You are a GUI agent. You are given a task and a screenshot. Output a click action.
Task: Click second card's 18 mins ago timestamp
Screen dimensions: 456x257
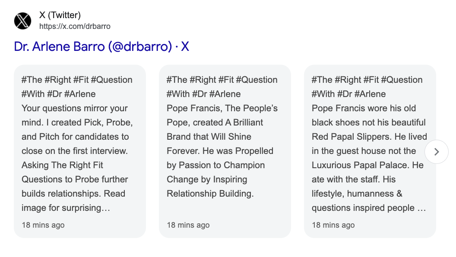click(x=188, y=225)
